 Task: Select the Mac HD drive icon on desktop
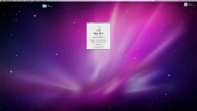(x=186, y=5)
